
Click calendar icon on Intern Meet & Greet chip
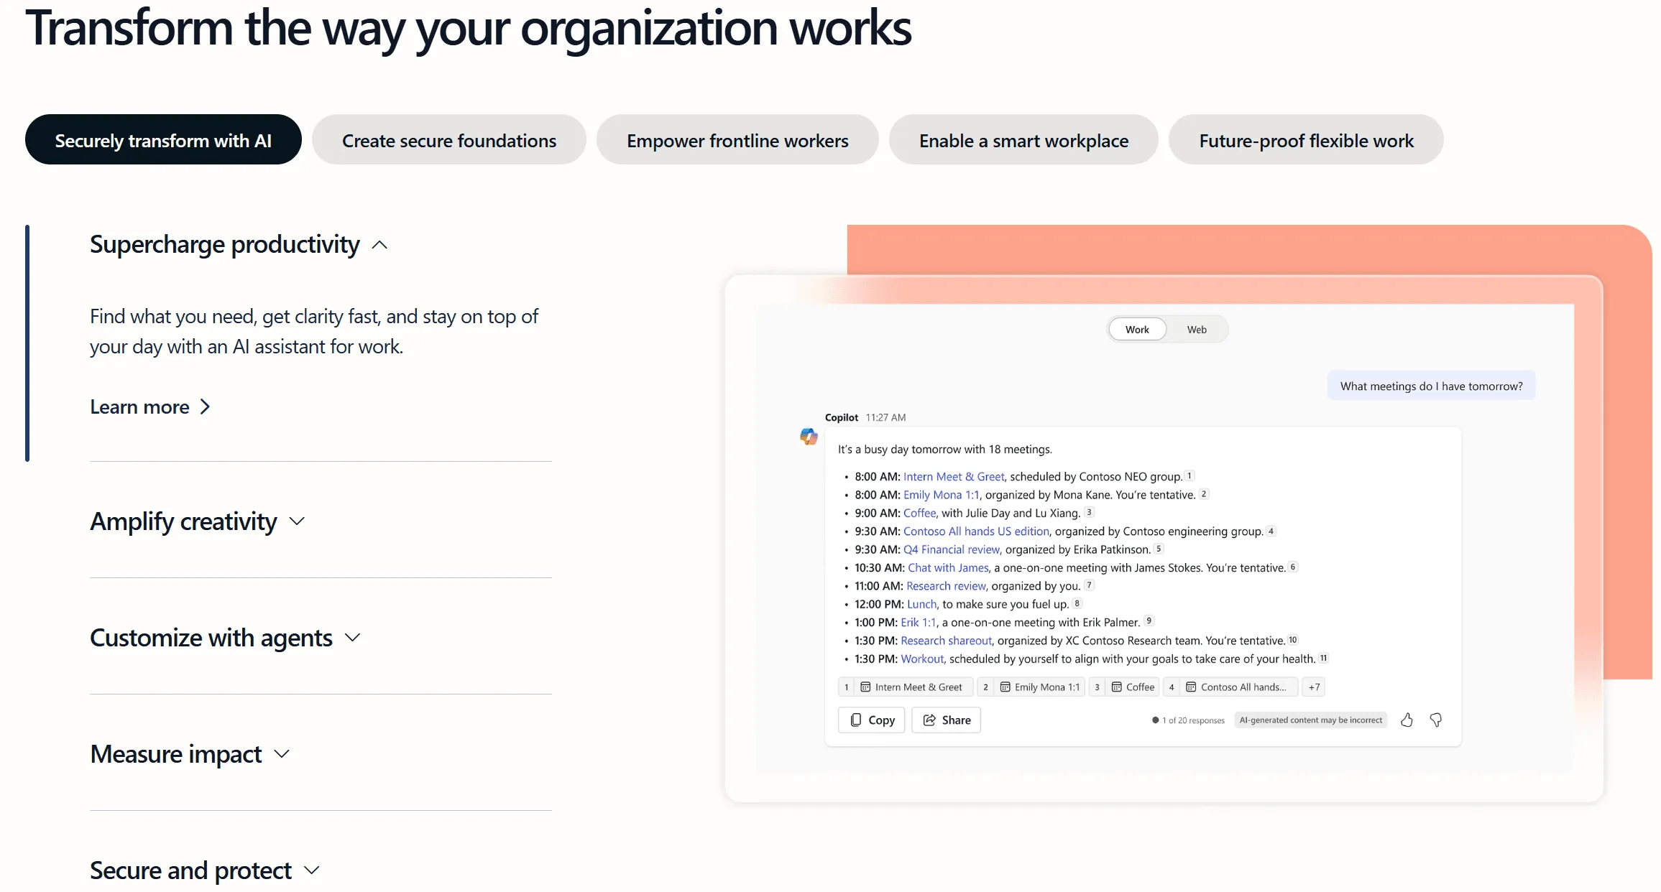click(865, 687)
